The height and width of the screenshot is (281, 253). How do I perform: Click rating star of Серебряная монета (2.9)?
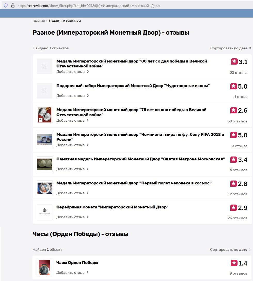coord(233,208)
